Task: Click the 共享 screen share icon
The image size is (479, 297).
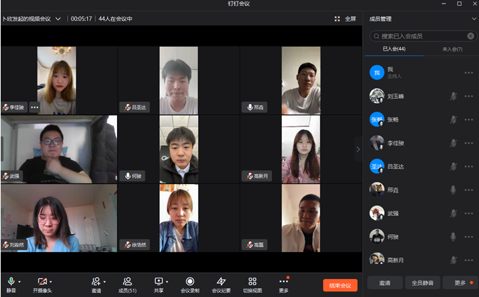Action: coord(159,281)
